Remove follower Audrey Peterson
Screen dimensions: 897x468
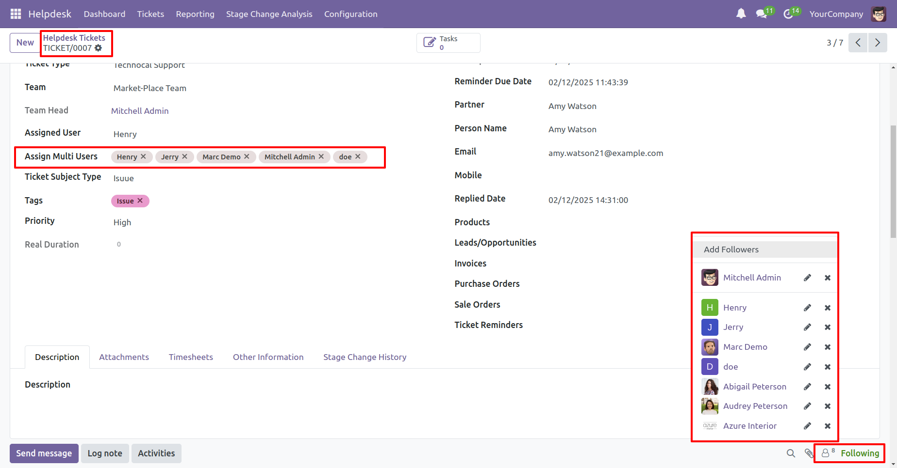pos(828,406)
